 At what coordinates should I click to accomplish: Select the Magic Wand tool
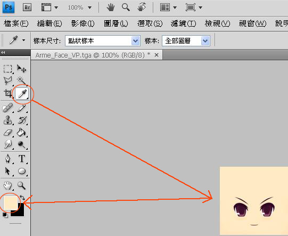(x=21, y=80)
